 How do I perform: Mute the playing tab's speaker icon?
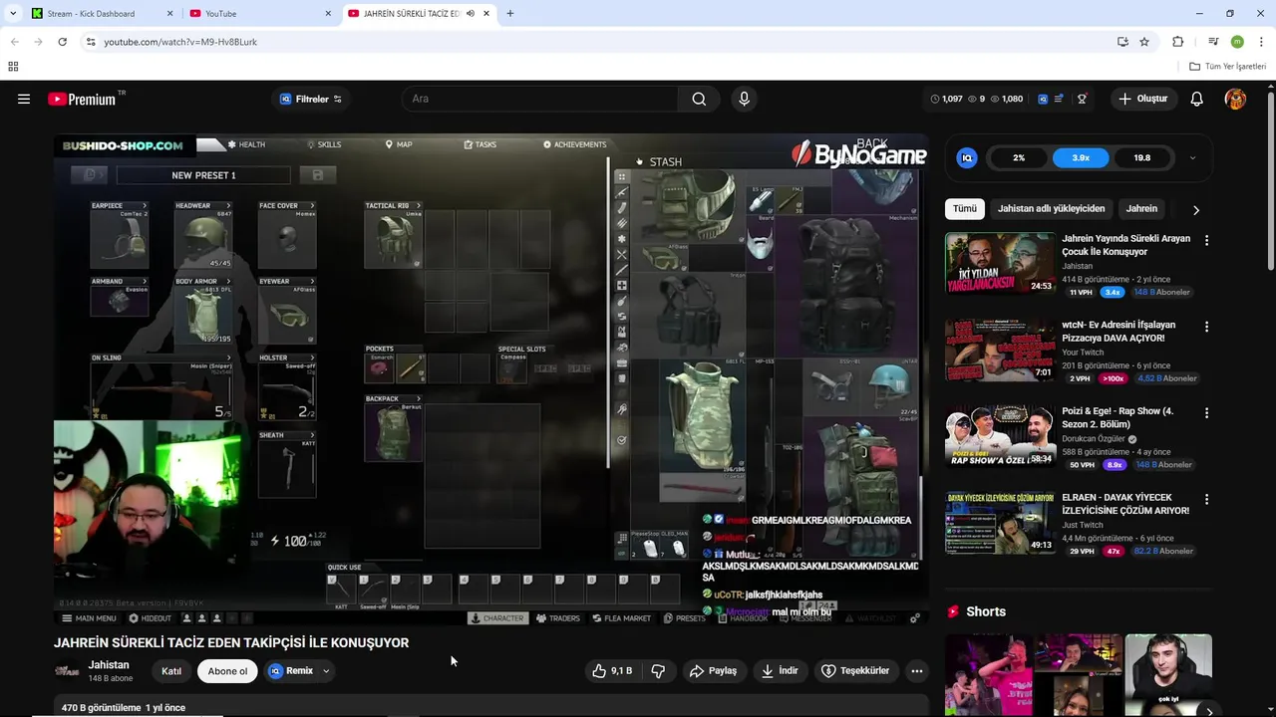point(471,14)
